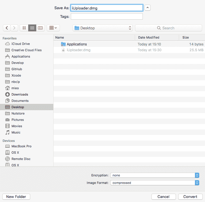Select the Pictures camera icon
Viewport: 205px width, 202px height.
click(7, 120)
